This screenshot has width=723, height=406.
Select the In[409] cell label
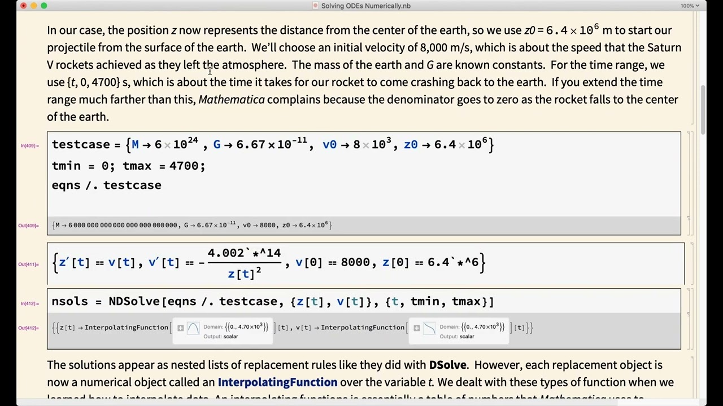click(x=29, y=145)
